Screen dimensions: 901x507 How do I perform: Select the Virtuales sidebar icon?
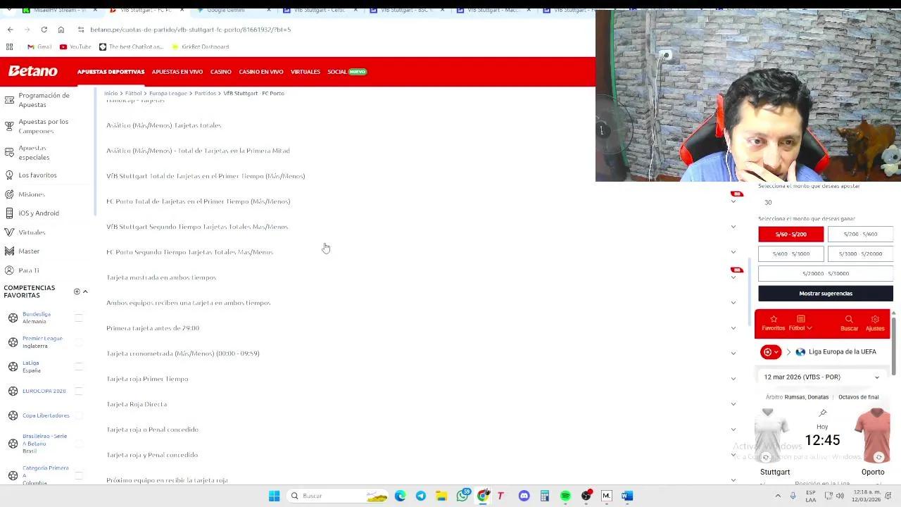point(9,232)
